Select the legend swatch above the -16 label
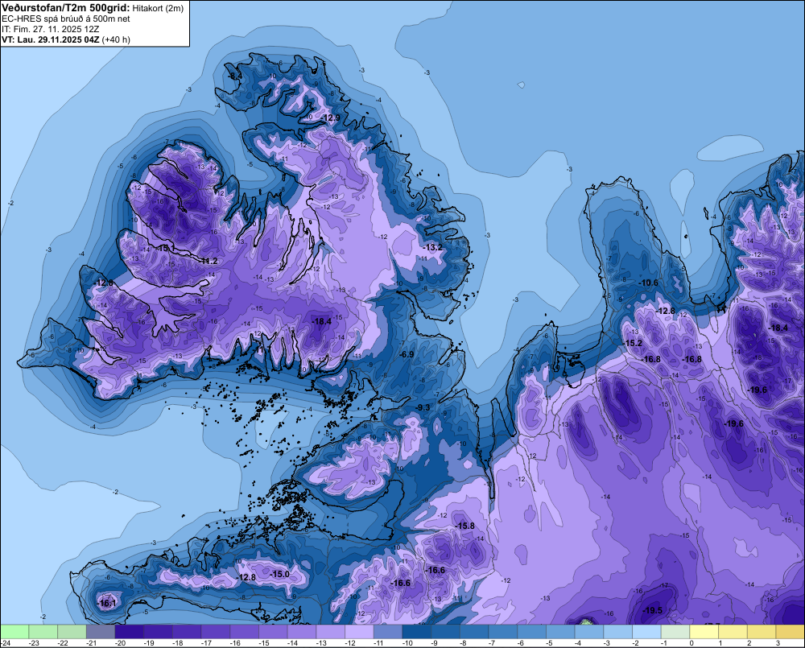This screenshot has height=648, width=805. (x=245, y=631)
